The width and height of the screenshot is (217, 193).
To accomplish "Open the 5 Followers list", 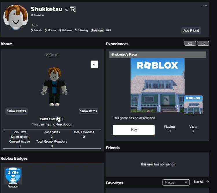I will tap(66, 30).
